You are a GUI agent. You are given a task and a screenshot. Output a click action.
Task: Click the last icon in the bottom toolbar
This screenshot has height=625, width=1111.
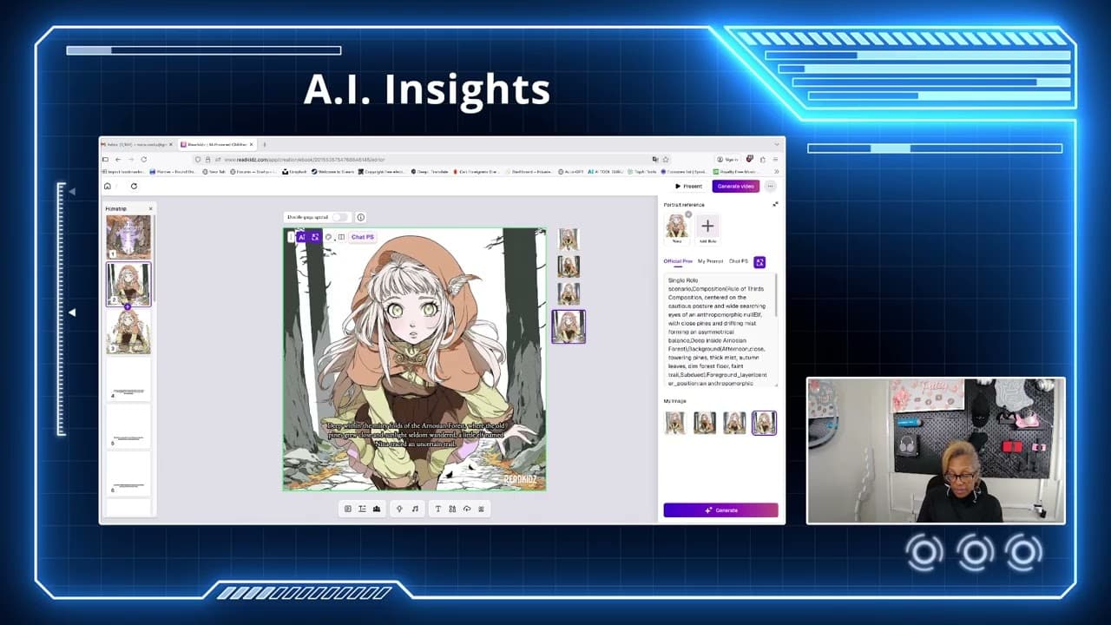[x=482, y=509]
